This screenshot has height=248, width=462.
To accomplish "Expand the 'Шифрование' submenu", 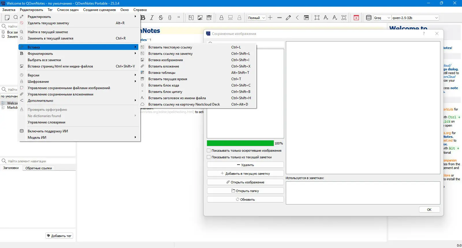I will coord(79,82).
